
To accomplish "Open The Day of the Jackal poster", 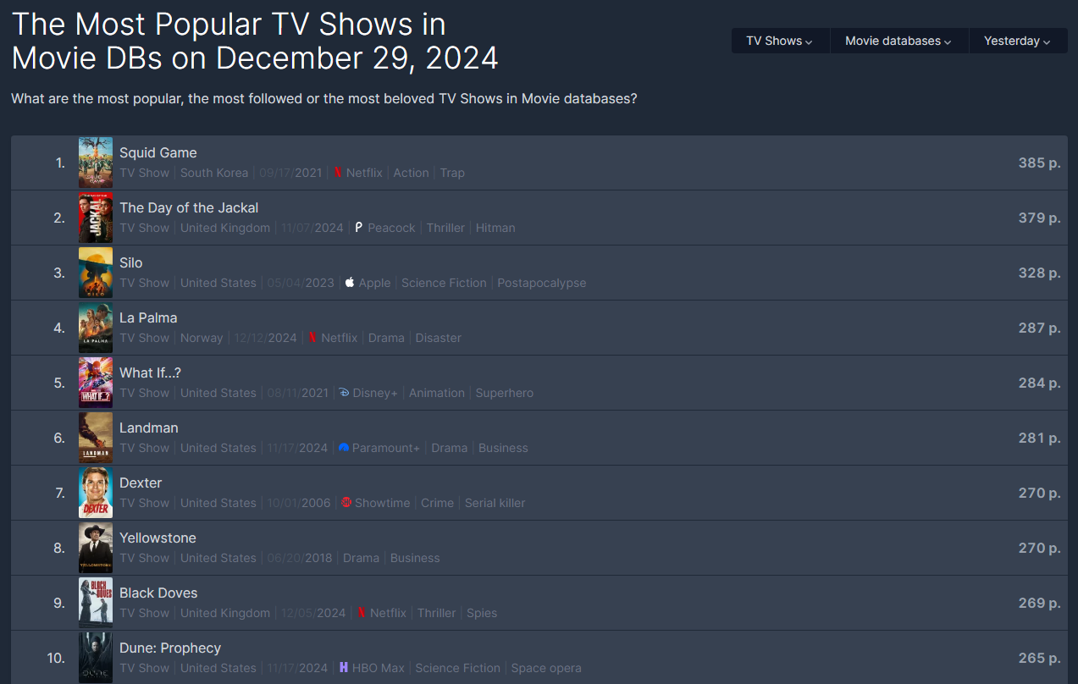I will click(x=96, y=218).
